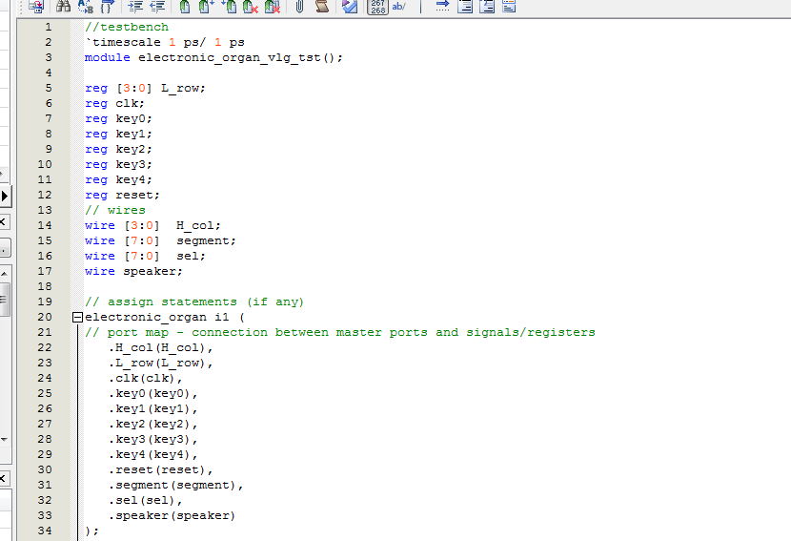Screen dimensions: 791x541
Task: Toggle a bookmark on the current line
Action: click(x=185, y=7)
